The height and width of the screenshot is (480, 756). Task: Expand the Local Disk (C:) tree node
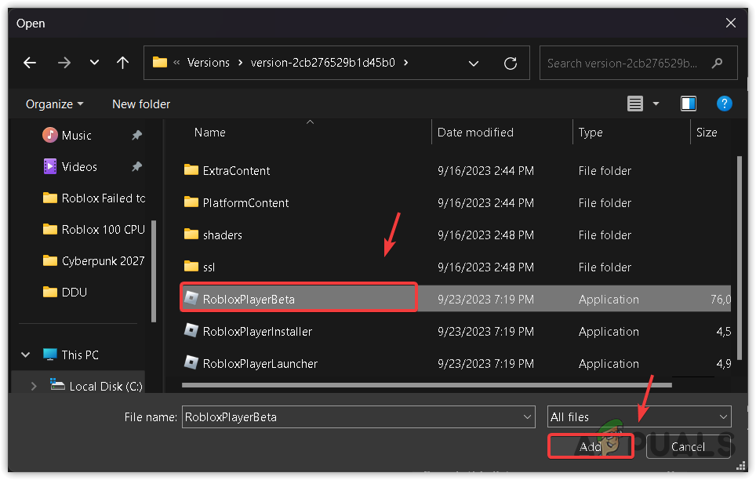coord(33,386)
